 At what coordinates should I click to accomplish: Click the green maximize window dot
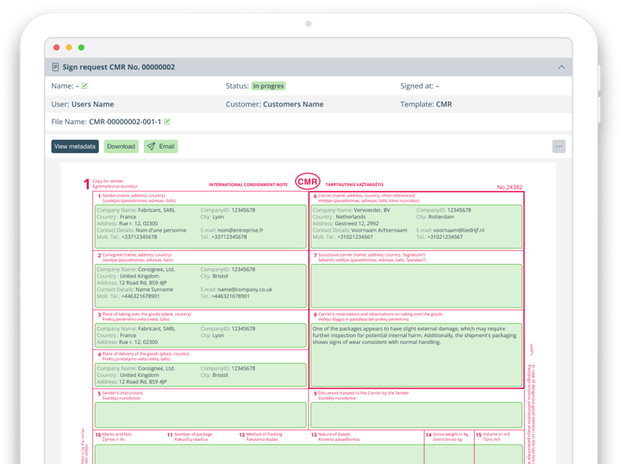click(81, 48)
